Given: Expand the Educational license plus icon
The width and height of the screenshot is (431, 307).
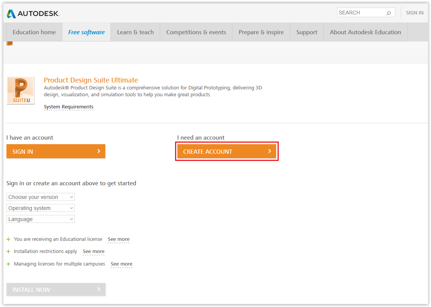Looking at the screenshot, I should pos(8,239).
